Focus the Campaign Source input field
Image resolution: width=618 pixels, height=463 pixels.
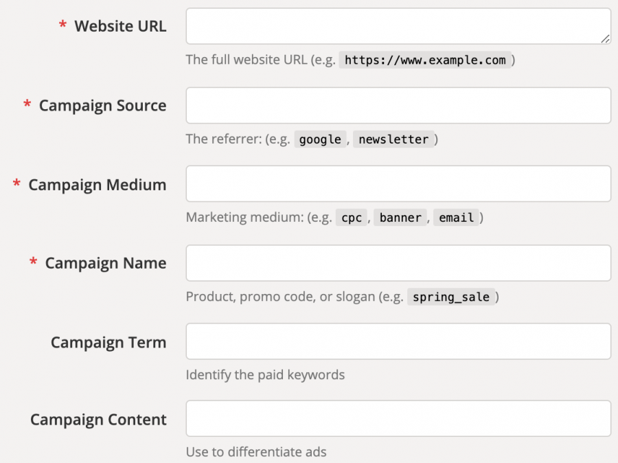pos(398,105)
